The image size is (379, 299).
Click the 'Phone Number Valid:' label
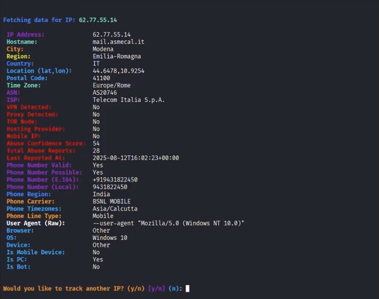[x=39, y=165]
